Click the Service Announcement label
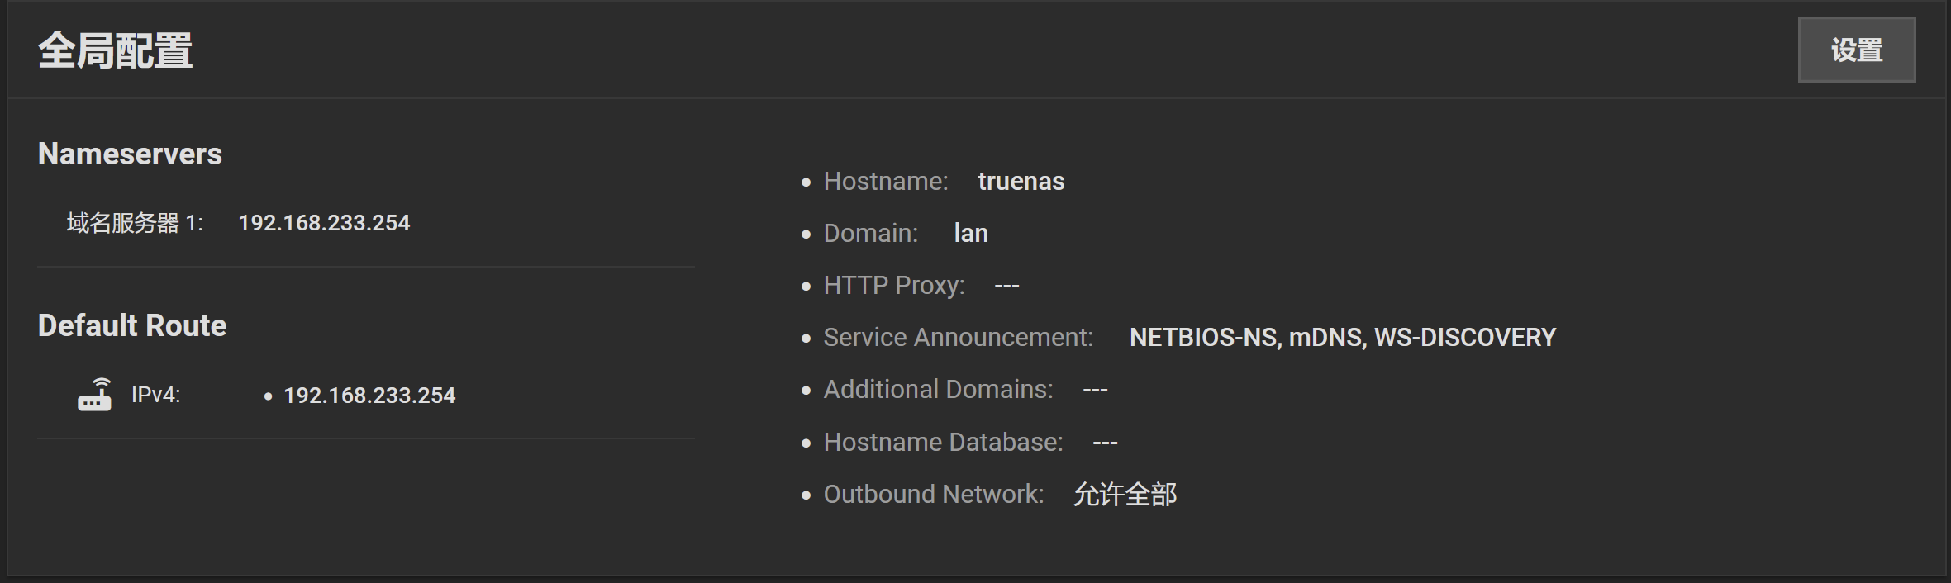Image resolution: width=1951 pixels, height=583 pixels. click(x=959, y=338)
